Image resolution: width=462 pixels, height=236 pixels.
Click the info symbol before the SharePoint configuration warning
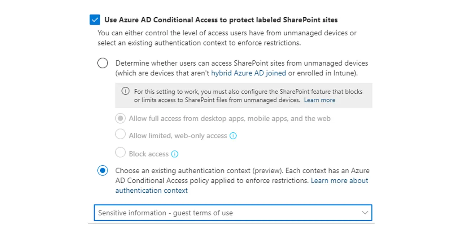click(125, 91)
